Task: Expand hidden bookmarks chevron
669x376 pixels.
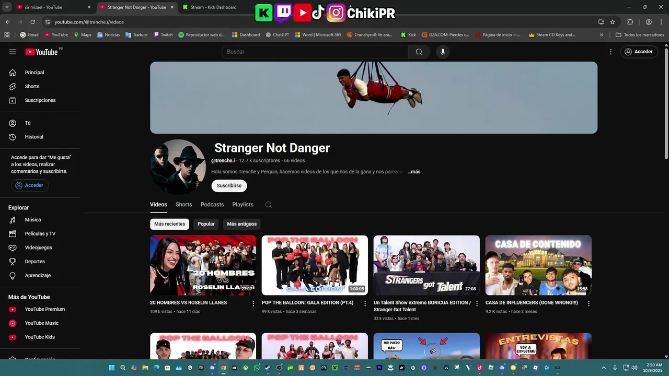Action: (602, 35)
